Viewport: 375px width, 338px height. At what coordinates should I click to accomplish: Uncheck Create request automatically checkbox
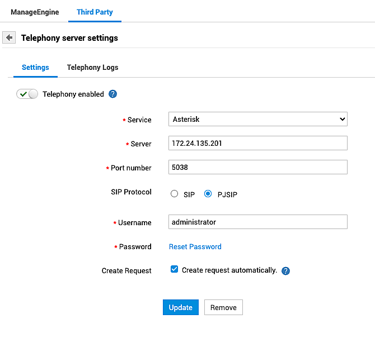click(x=174, y=270)
